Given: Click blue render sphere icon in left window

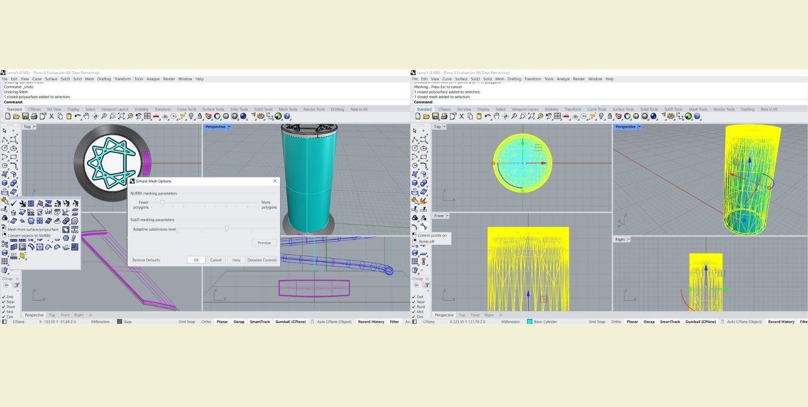Looking at the screenshot, I should (243, 116).
